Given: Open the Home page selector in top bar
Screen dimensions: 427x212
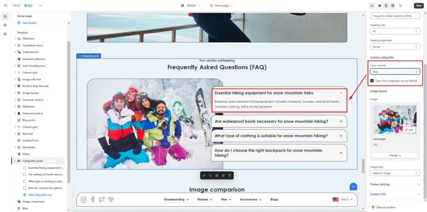Looking at the screenshot, I should (x=221, y=5).
